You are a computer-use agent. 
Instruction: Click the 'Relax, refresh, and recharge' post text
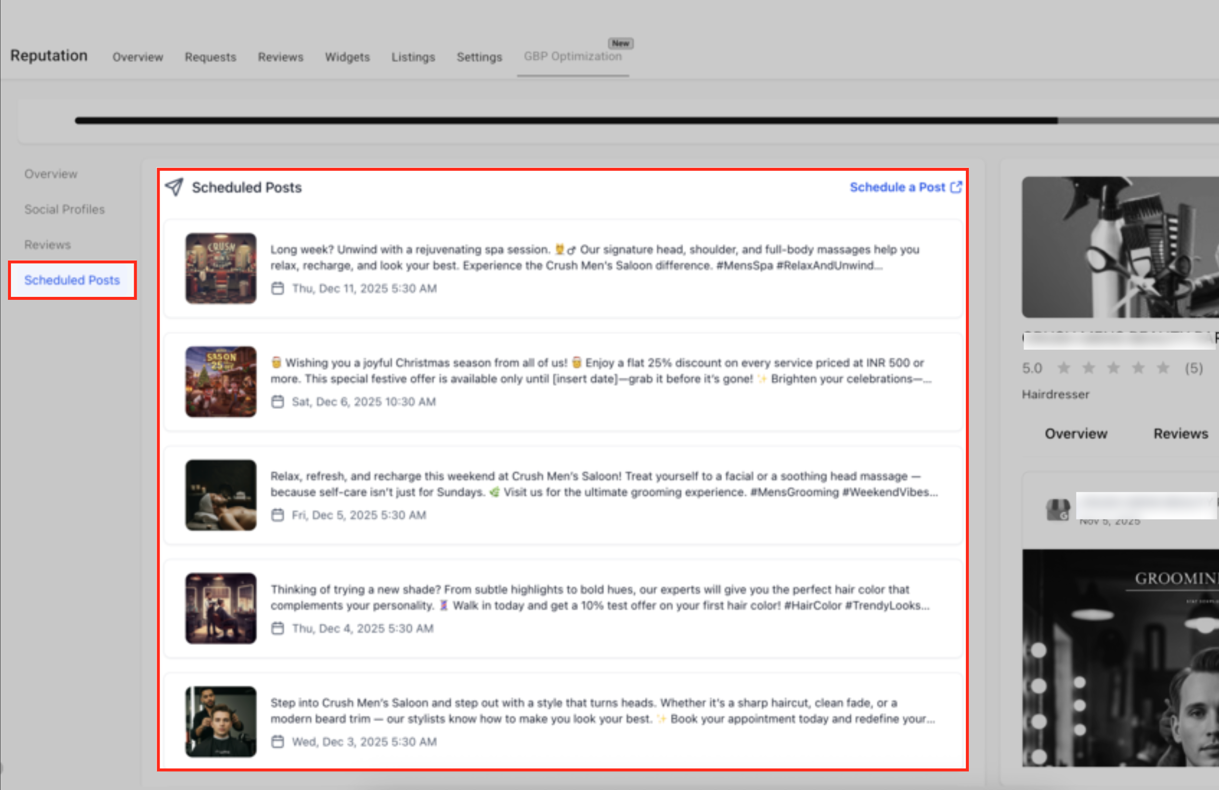(605, 484)
